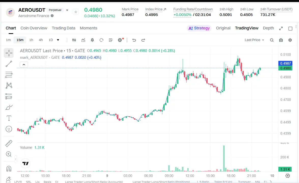Open the indicator templates list icon

(111, 40)
